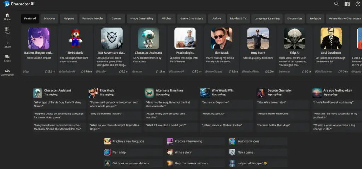The image size is (362, 169).
Task: Open the Game Characters tab
Action: (x=192, y=19)
